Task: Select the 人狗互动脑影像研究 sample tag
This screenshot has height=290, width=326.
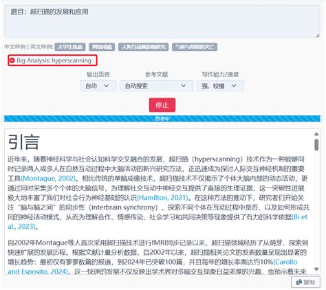Action: pos(144,47)
